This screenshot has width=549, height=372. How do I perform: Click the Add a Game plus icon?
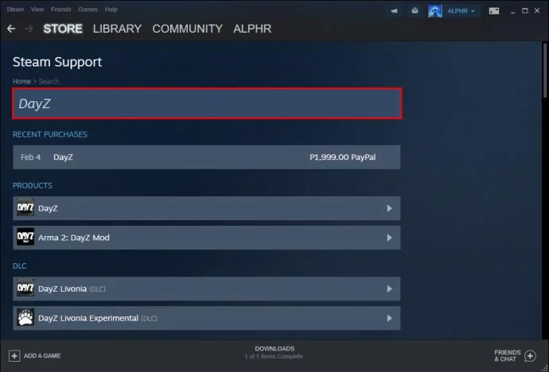pyautogui.click(x=14, y=356)
